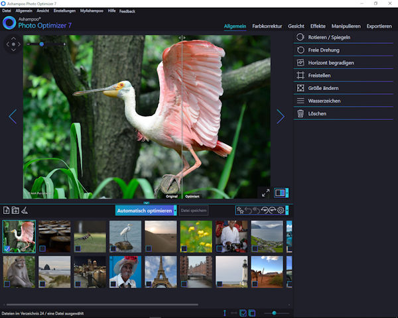Open the Hilfe menu
This screenshot has height=318, width=398.
point(111,11)
